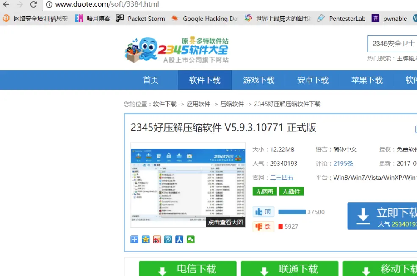Click the language value 简体中文
The height and width of the screenshot is (276, 417).
click(x=345, y=150)
